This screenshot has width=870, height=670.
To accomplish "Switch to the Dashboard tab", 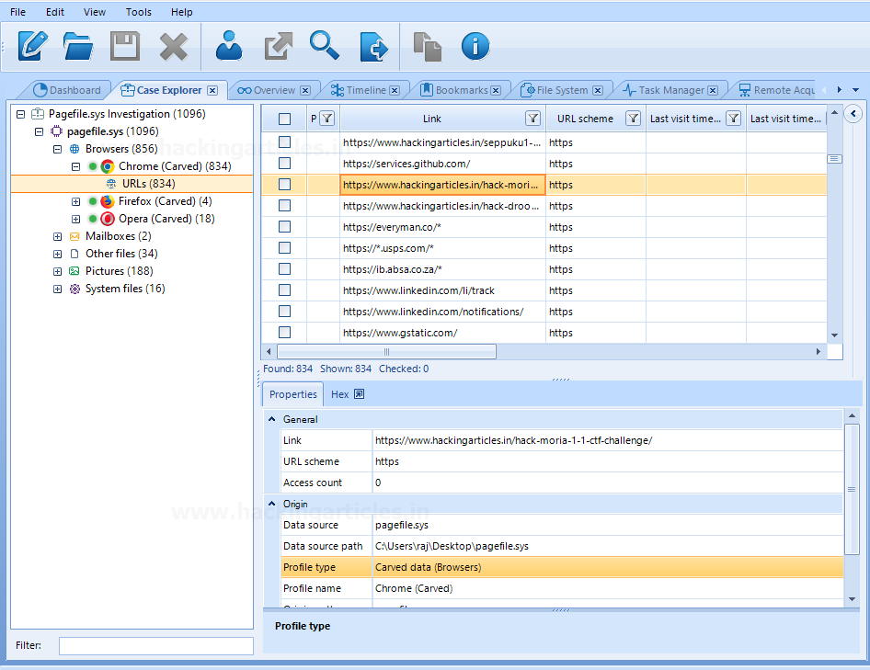I will [x=67, y=90].
